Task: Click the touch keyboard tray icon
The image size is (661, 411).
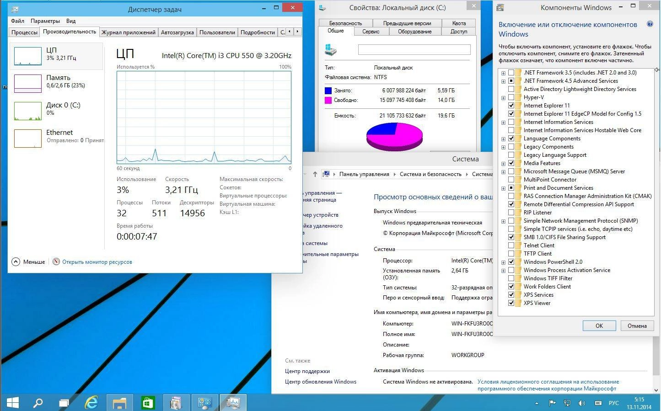Action: (x=597, y=403)
